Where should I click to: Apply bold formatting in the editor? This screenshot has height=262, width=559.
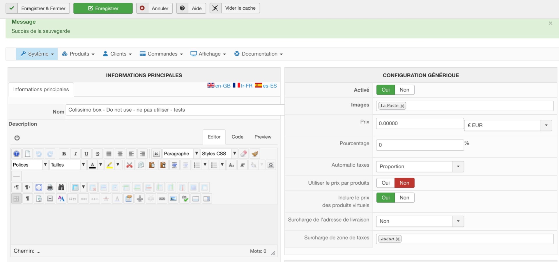(64, 154)
